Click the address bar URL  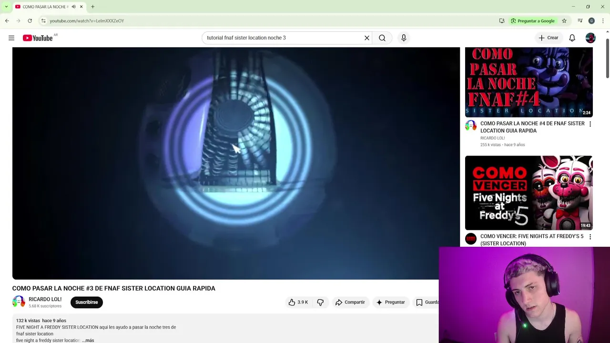(x=87, y=21)
